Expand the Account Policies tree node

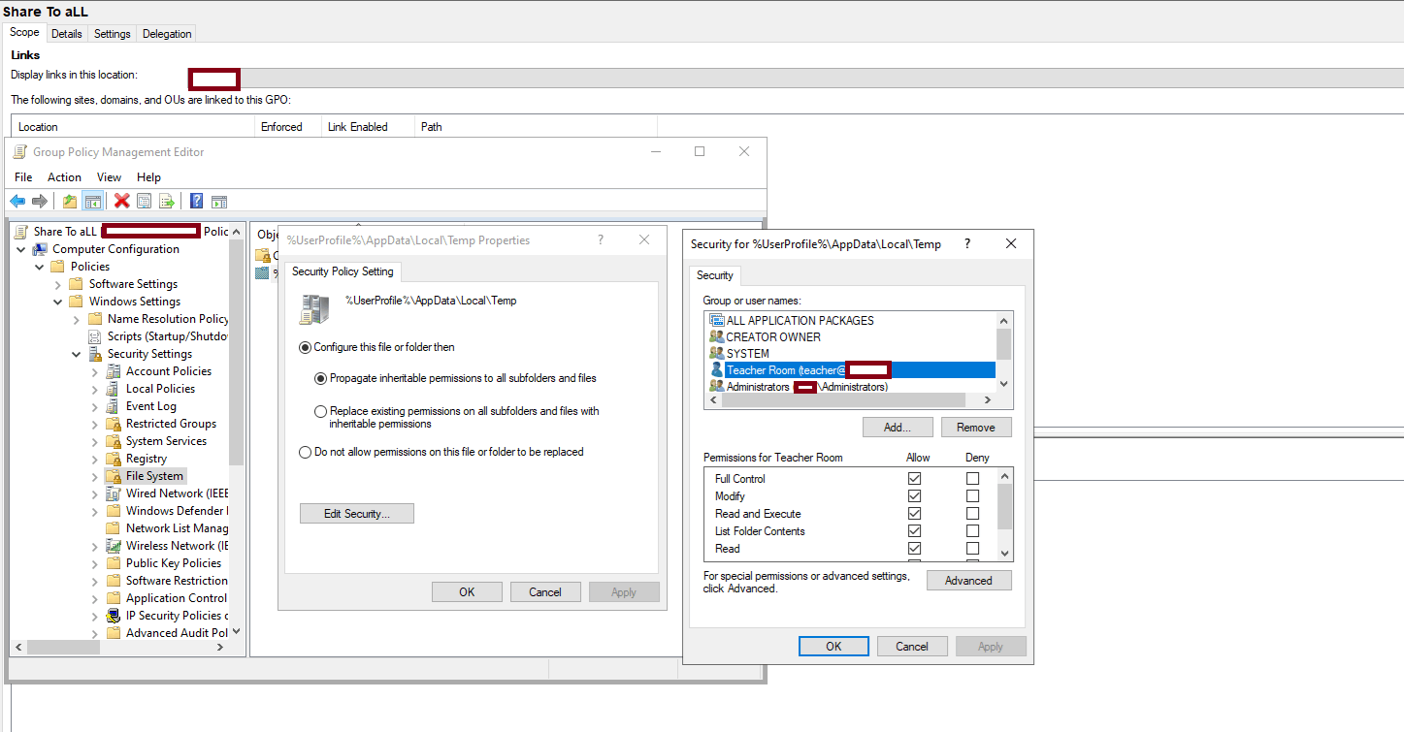point(94,370)
